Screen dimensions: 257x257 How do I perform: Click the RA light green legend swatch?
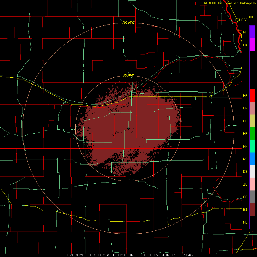click(252, 146)
